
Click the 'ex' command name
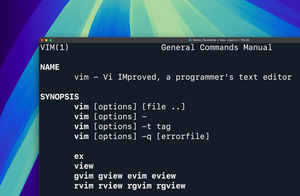[79, 156]
